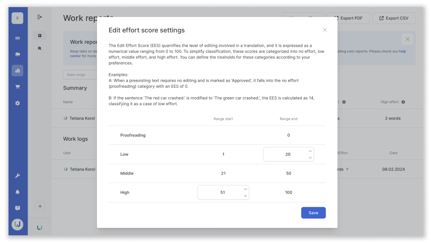Open the orders shopping cart icon

pos(18,87)
